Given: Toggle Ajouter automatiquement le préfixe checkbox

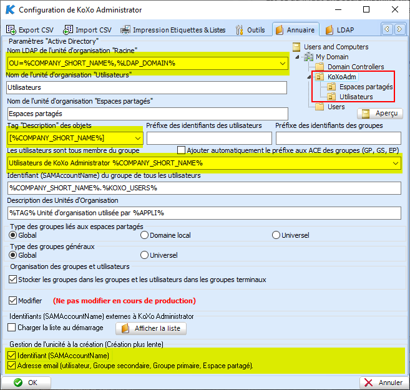Looking at the screenshot, I should (x=181, y=150).
